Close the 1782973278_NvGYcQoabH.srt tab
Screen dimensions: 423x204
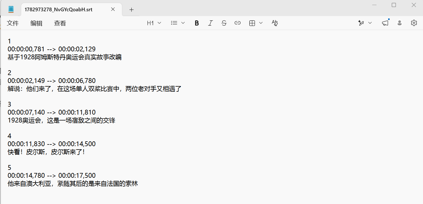(113, 9)
